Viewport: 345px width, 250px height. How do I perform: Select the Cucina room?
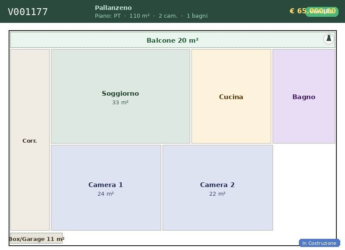pyautogui.click(x=231, y=97)
